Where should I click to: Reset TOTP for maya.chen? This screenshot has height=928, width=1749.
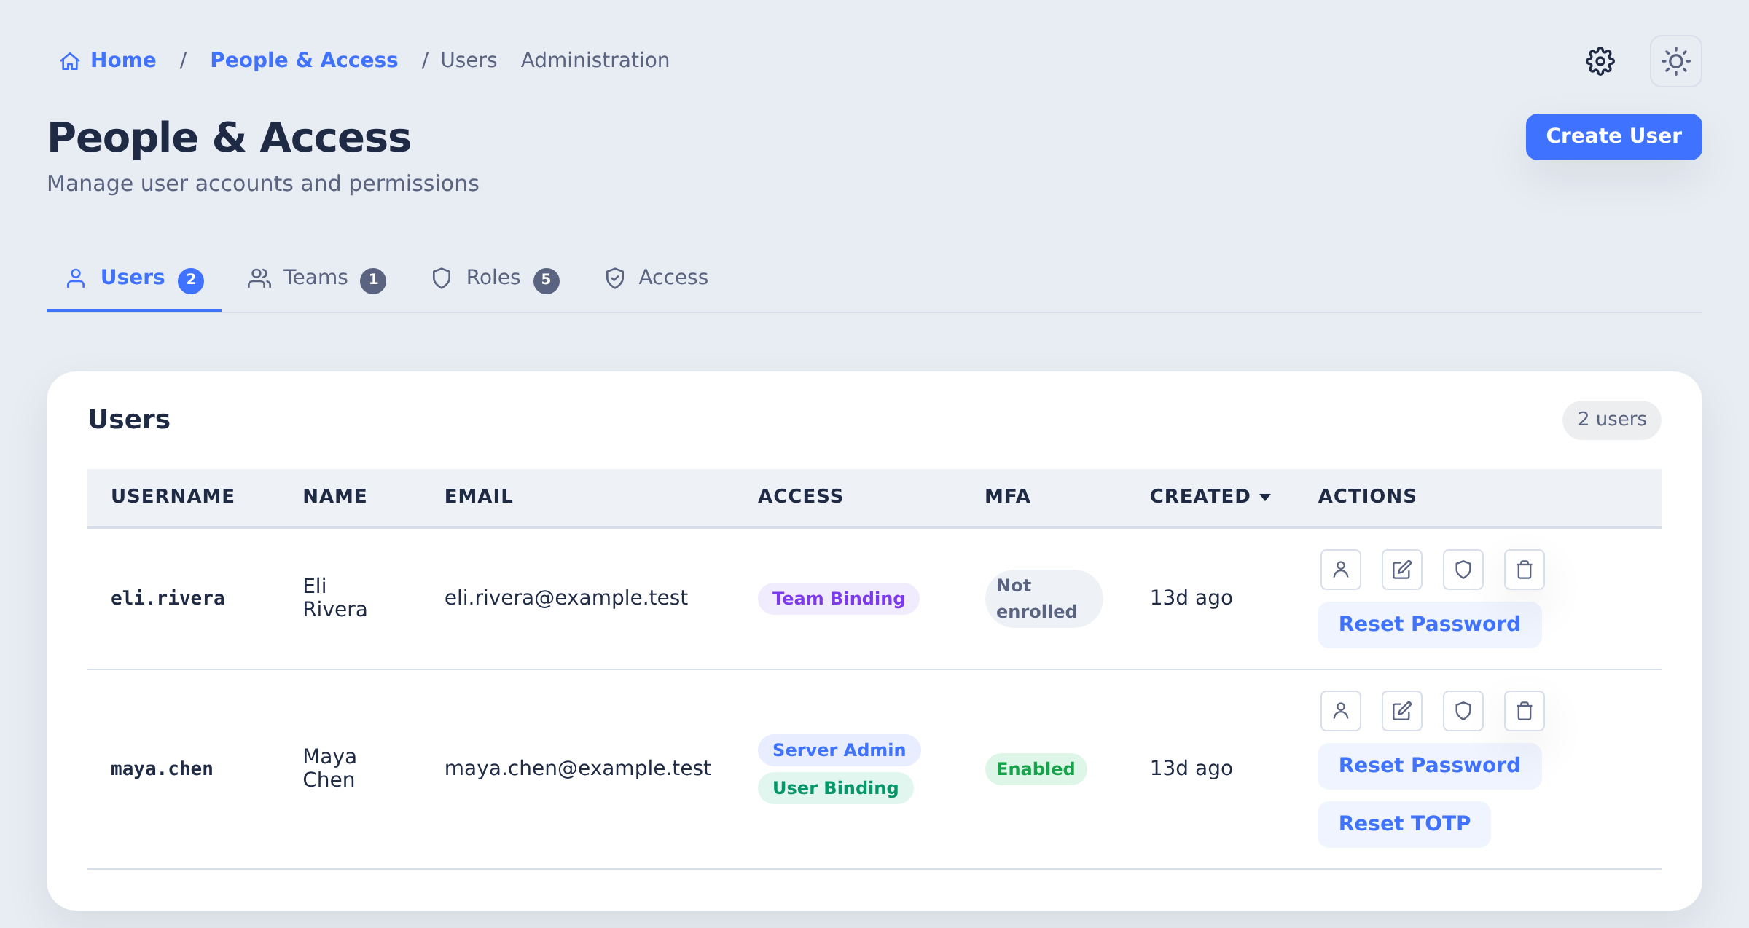1404,824
